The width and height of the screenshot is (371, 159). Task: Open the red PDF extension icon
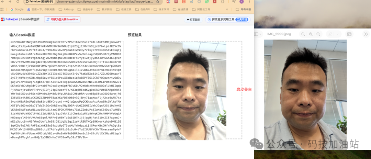point(214,2)
